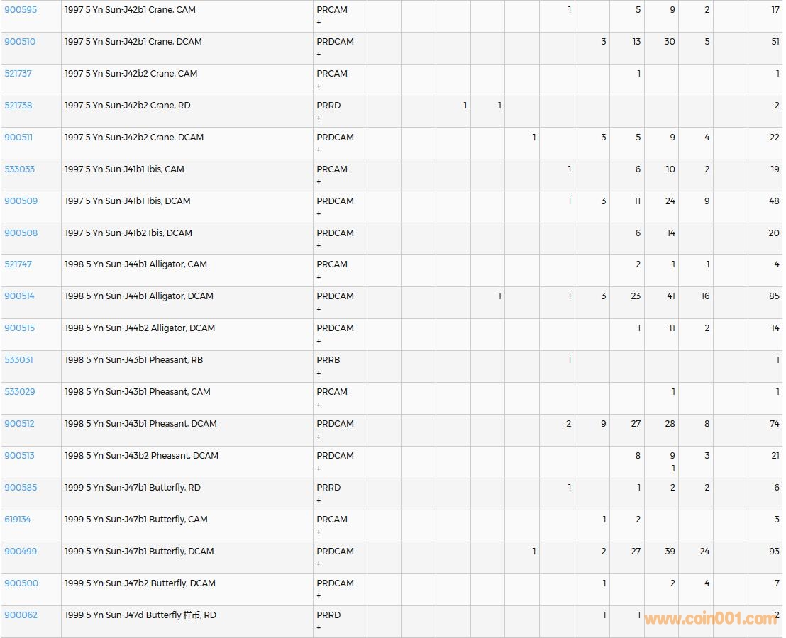The width and height of the screenshot is (786, 638).
Task: Expand plus sign in Alligator DCAM 900514 row
Action: coord(319,309)
